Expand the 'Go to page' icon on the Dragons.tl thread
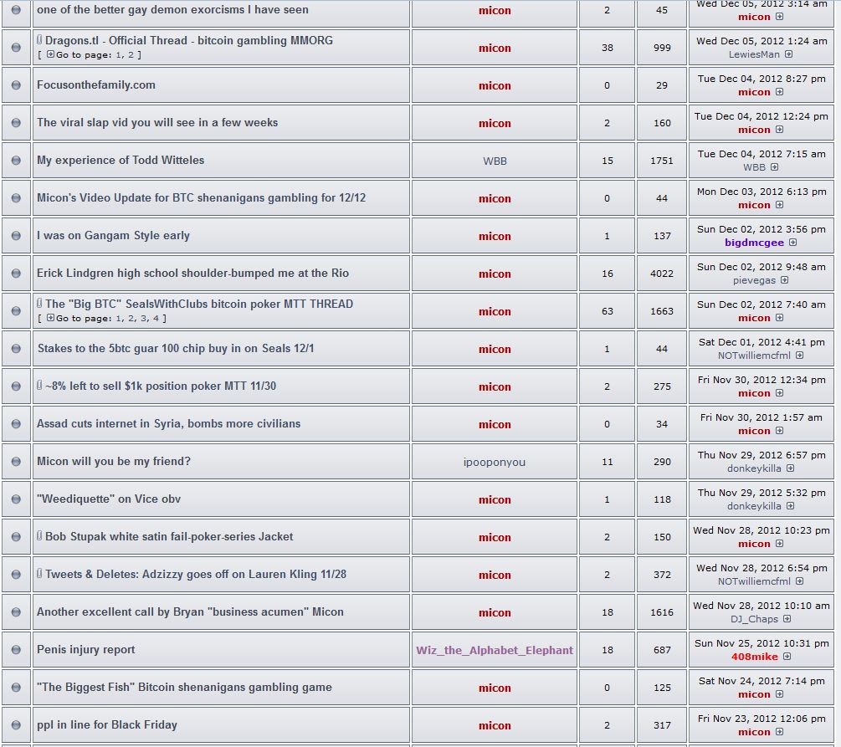Viewport: 841px width, 747px height. coord(50,54)
